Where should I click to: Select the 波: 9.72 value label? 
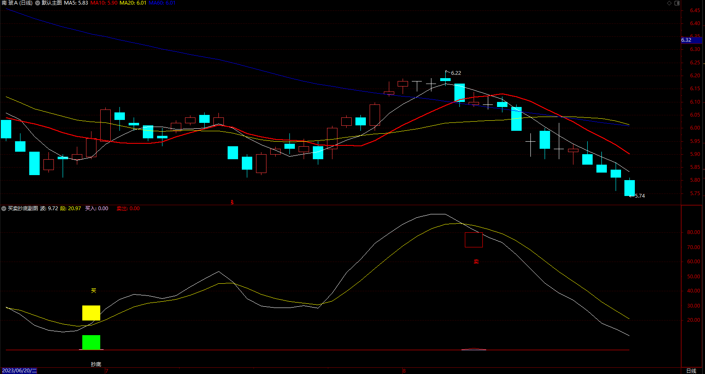49,209
